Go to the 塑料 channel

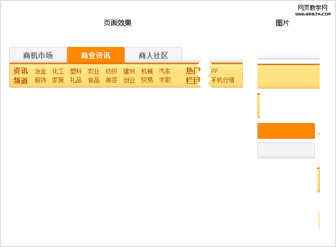[x=76, y=71]
